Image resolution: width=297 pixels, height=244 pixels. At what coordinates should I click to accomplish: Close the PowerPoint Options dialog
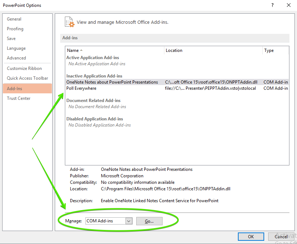(x=288, y=5)
